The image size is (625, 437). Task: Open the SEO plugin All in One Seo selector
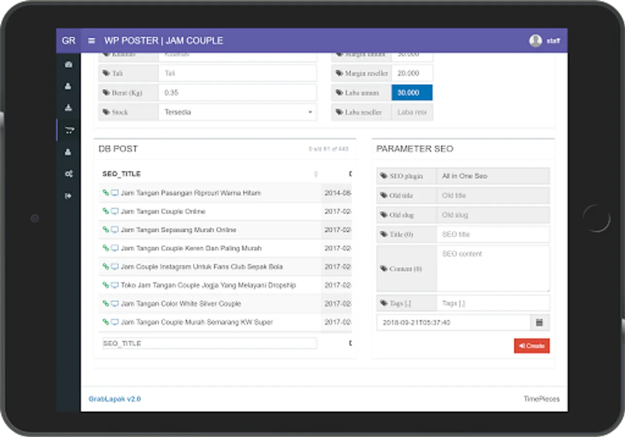click(493, 176)
